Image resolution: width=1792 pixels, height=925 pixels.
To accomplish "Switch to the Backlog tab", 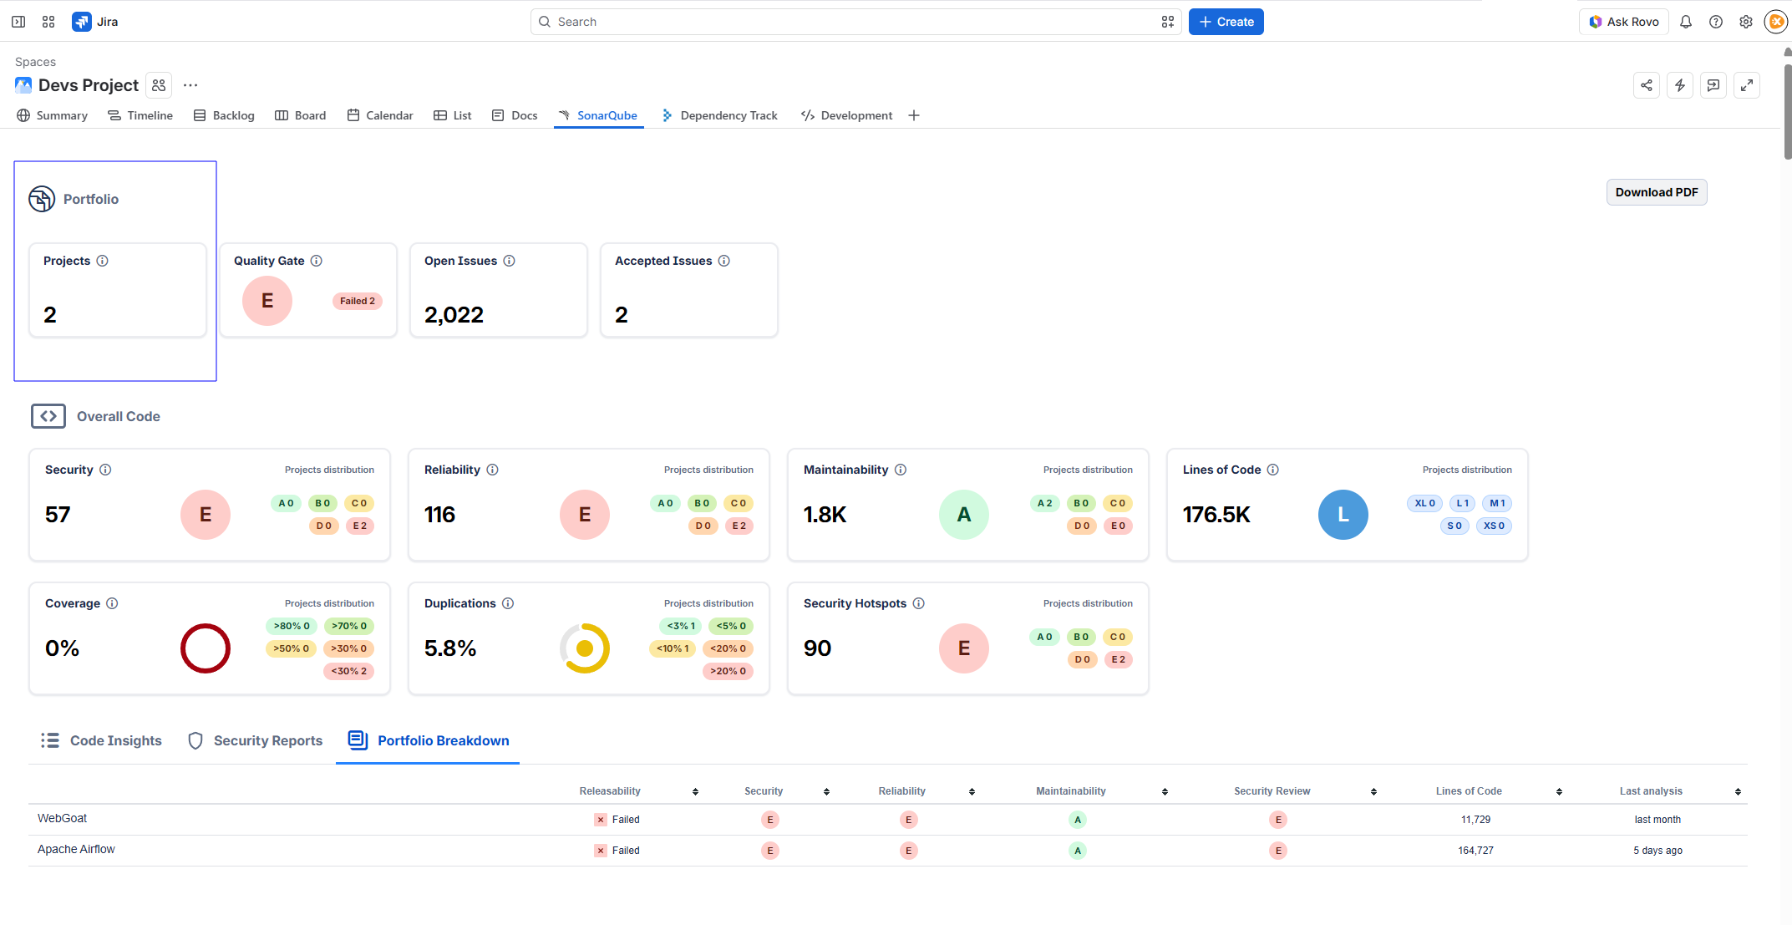I will [224, 115].
